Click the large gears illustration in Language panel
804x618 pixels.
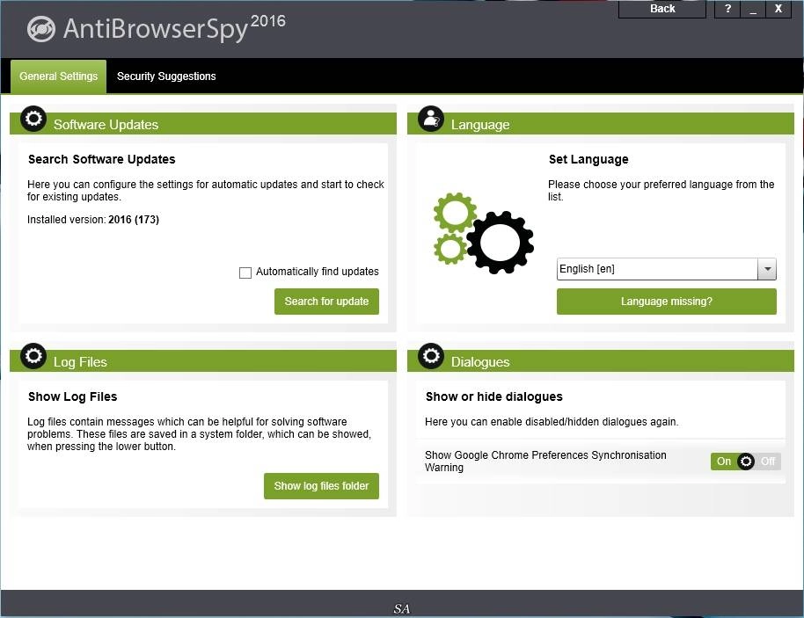tap(483, 233)
